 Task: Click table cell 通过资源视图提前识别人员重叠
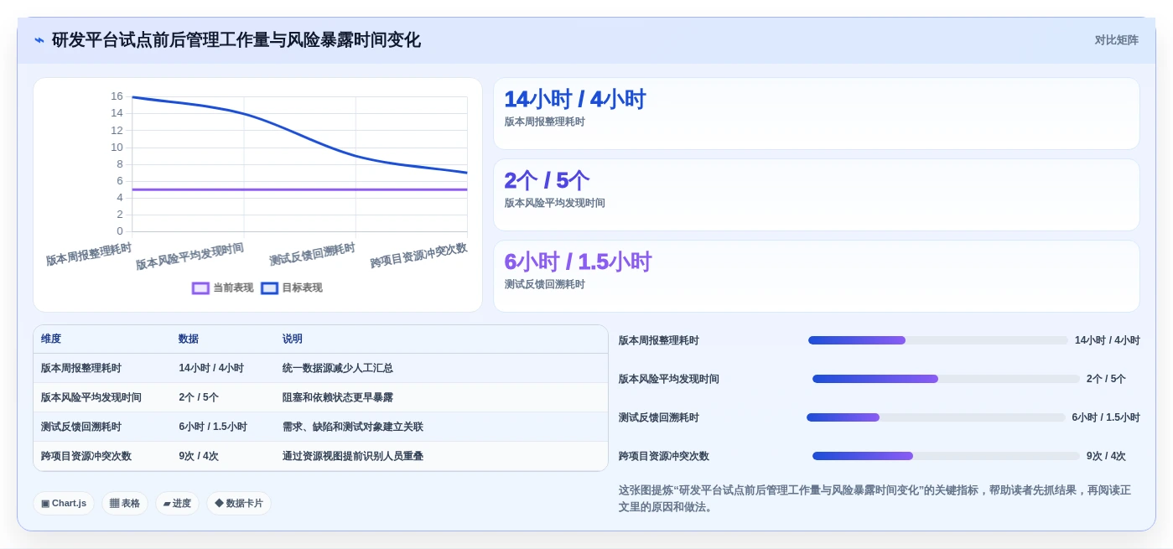353,456
